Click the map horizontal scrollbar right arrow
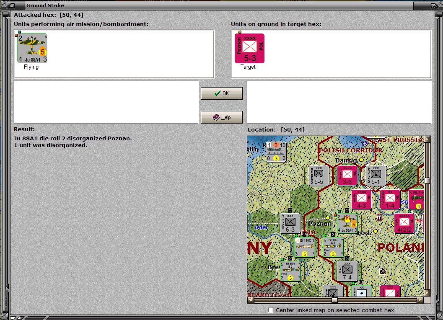 (420, 300)
